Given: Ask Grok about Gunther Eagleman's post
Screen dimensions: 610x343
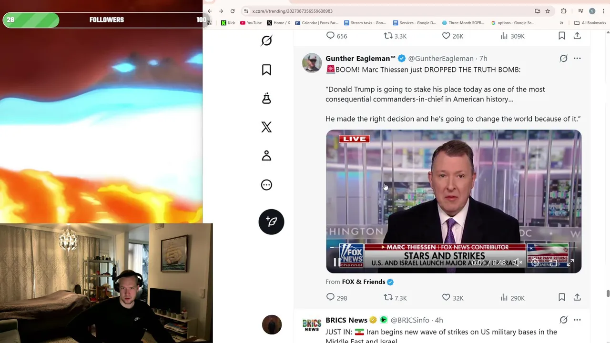Looking at the screenshot, I should click(563, 58).
